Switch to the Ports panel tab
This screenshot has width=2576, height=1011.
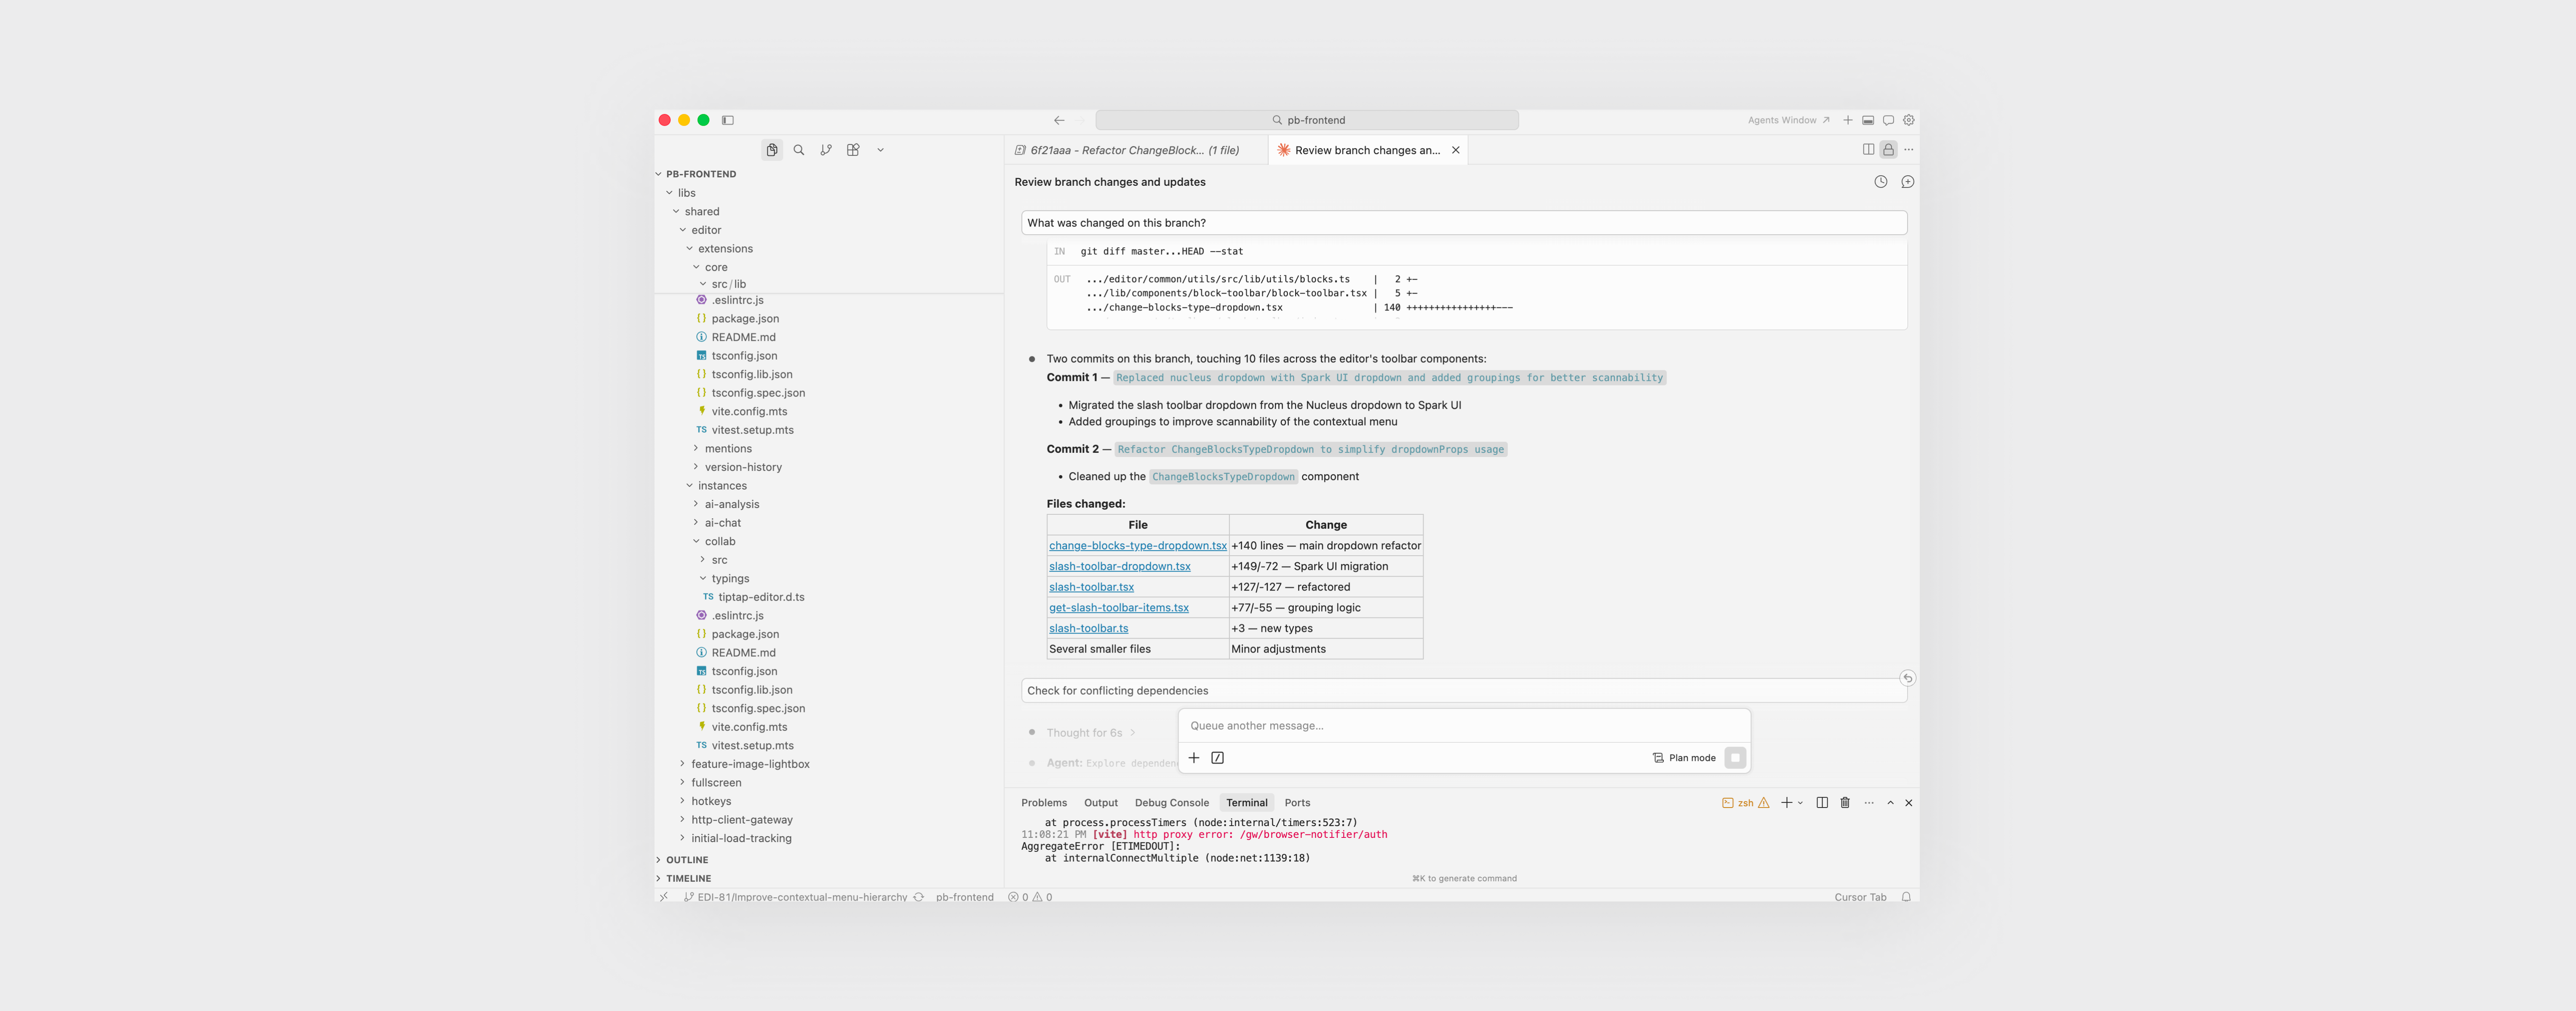(x=1297, y=803)
